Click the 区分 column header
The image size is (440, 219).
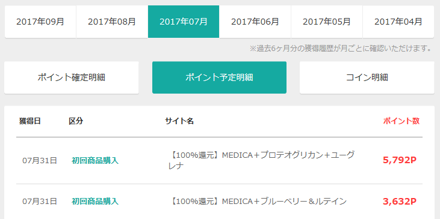coord(76,121)
